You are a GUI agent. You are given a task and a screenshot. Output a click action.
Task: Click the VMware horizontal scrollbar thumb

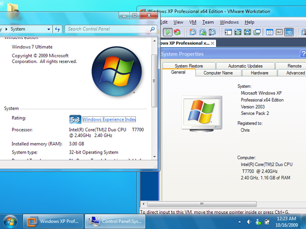click(202, 204)
